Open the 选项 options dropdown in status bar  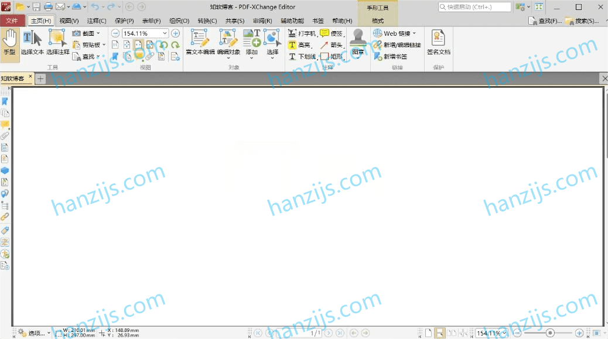tap(34, 333)
